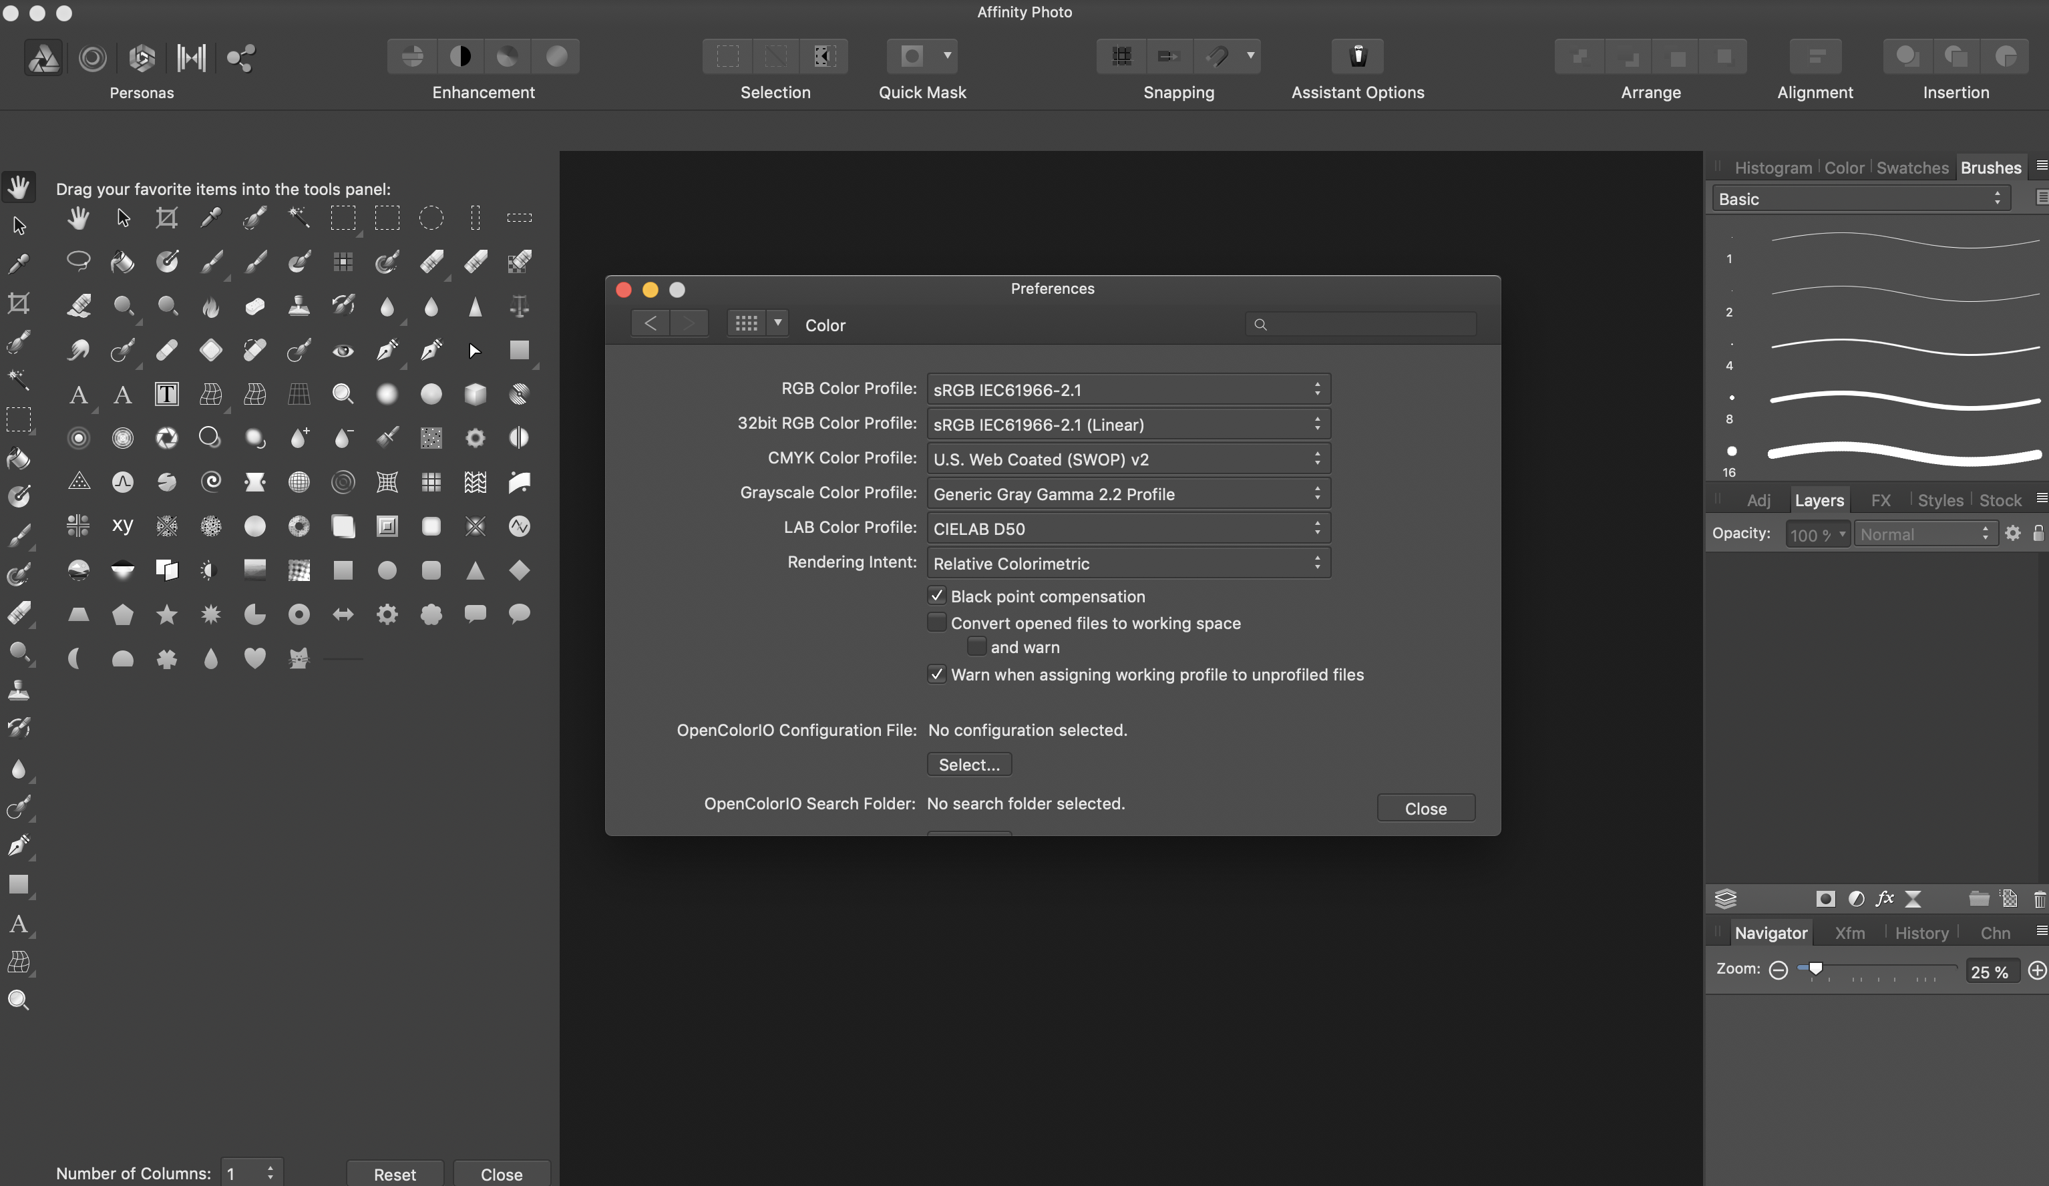
Task: Go back in the Preferences dialog
Action: coord(650,323)
